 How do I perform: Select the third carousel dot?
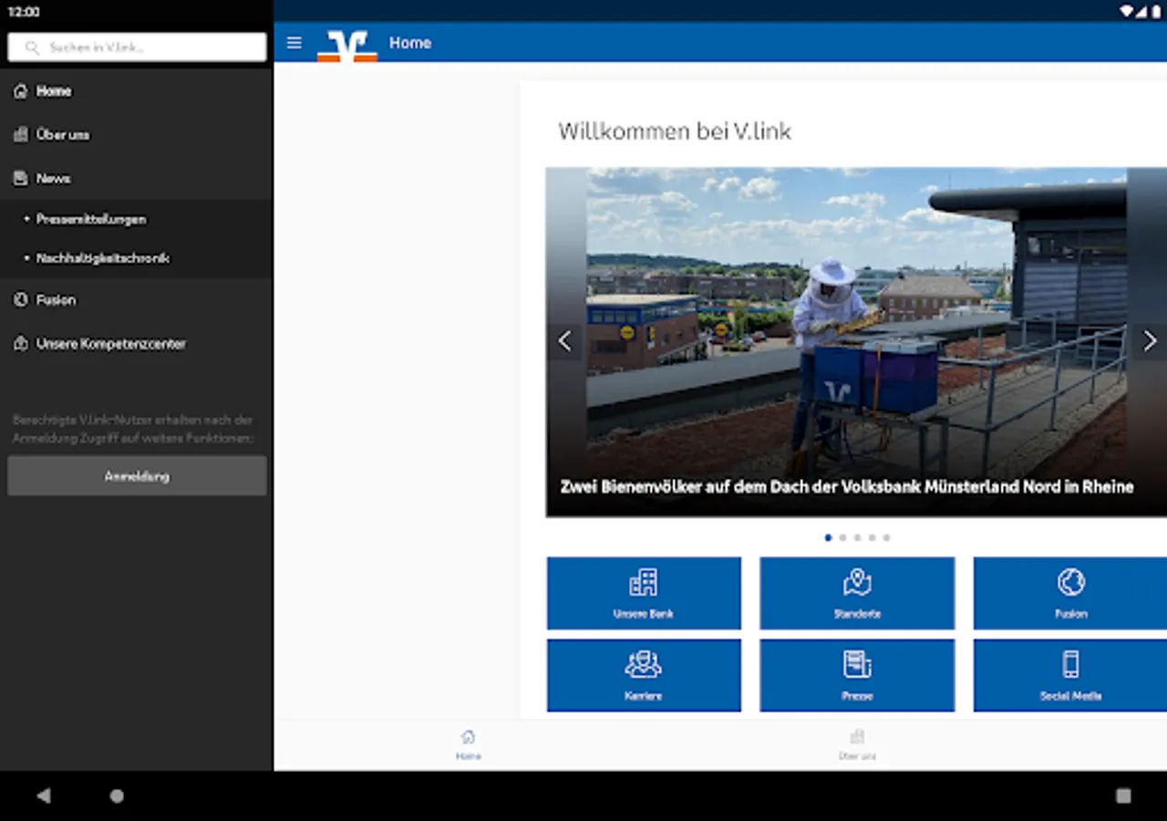tap(857, 537)
